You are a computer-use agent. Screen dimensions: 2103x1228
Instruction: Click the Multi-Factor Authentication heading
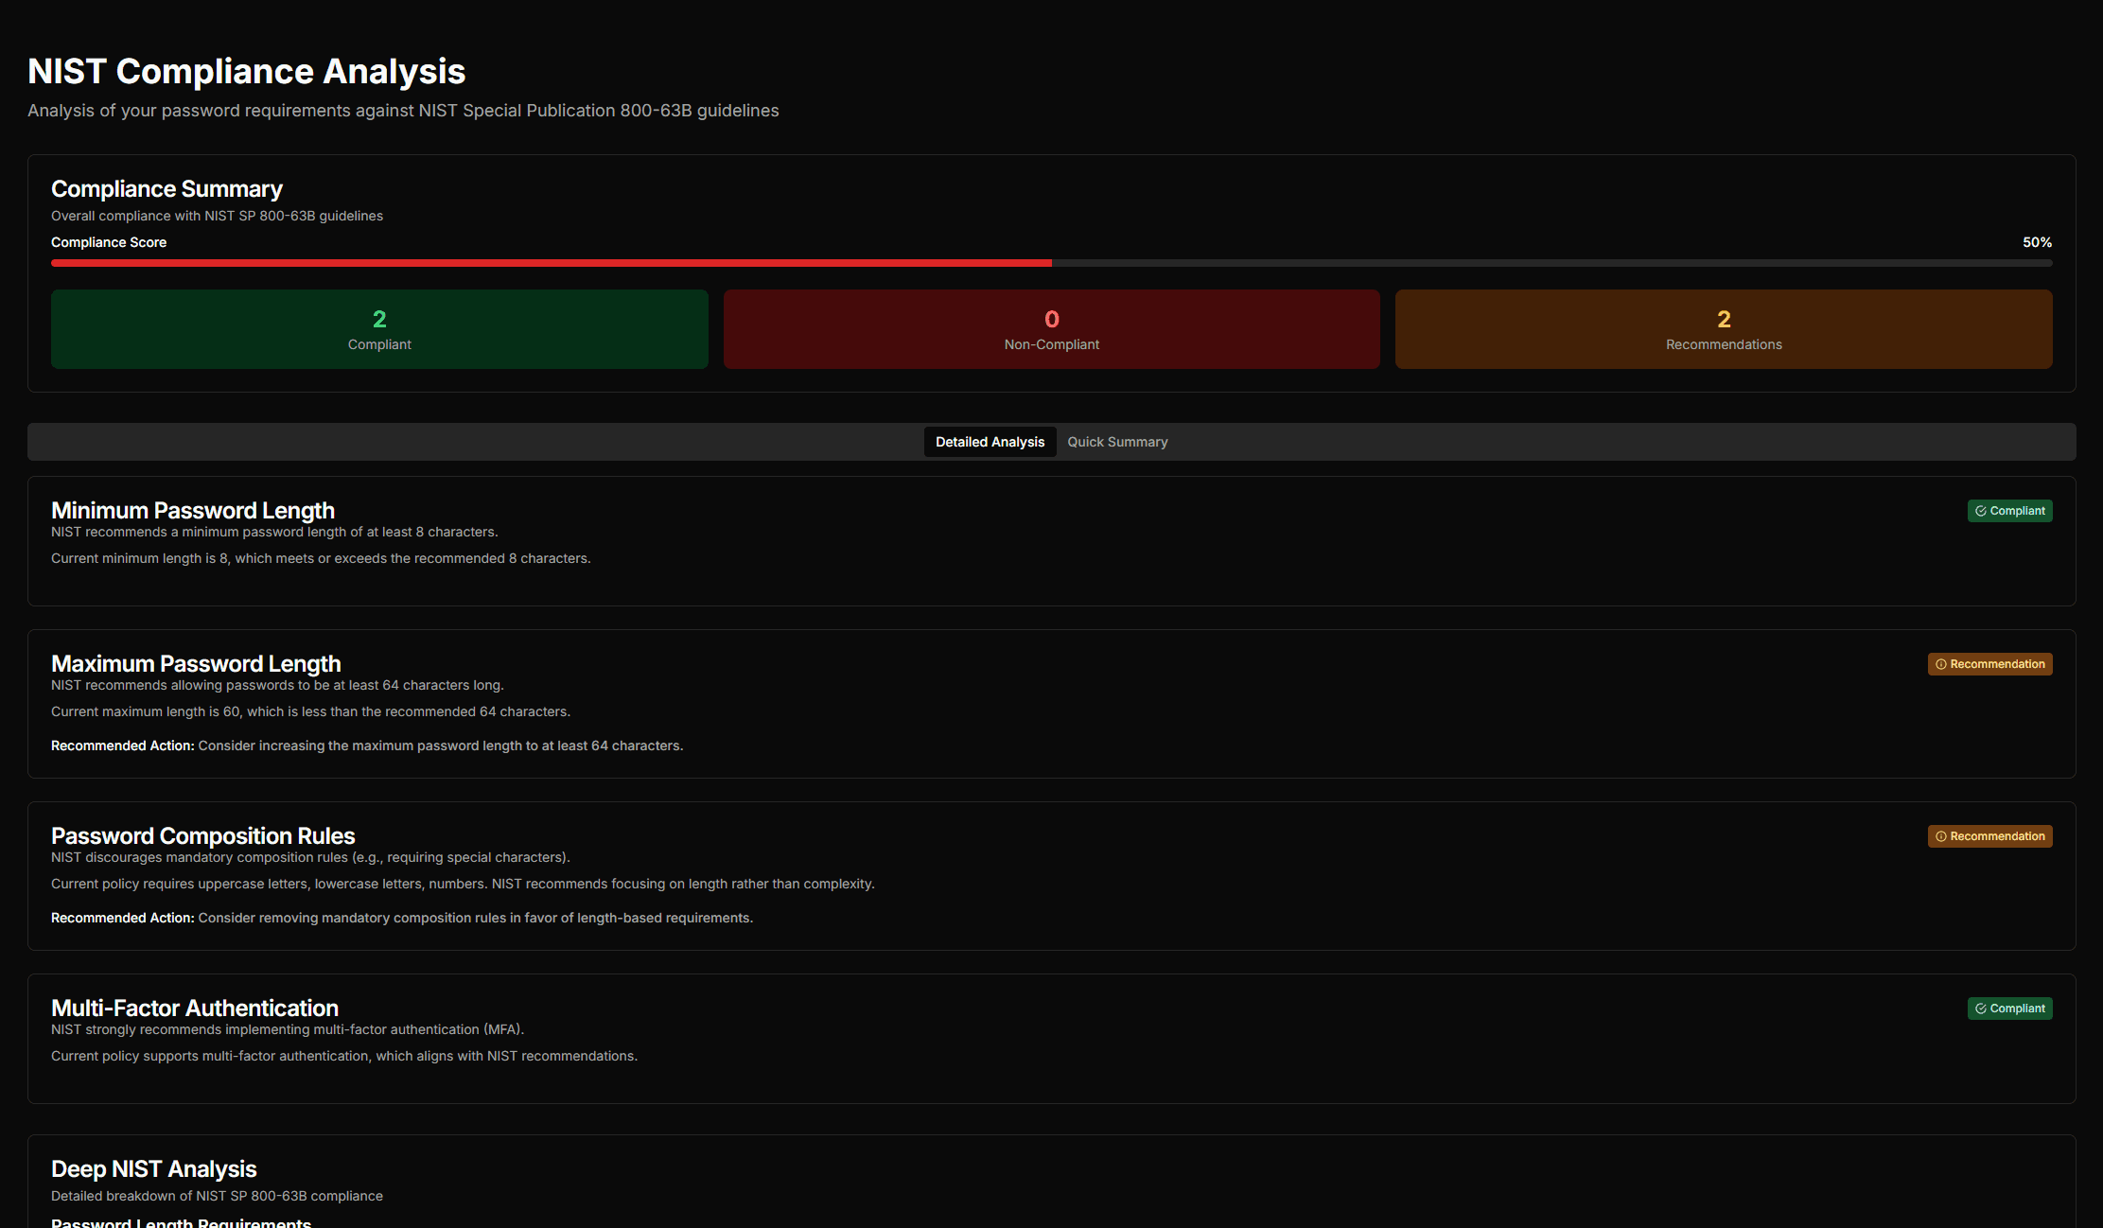click(x=194, y=1009)
